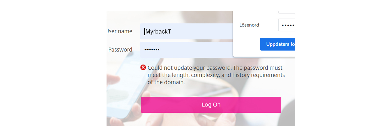Screen dimensions: 377x135
Task: Click blank white area left of login panel
Action: pos(53,67)
